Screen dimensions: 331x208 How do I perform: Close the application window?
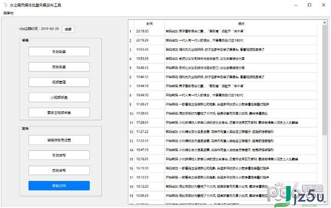pos(323,5)
